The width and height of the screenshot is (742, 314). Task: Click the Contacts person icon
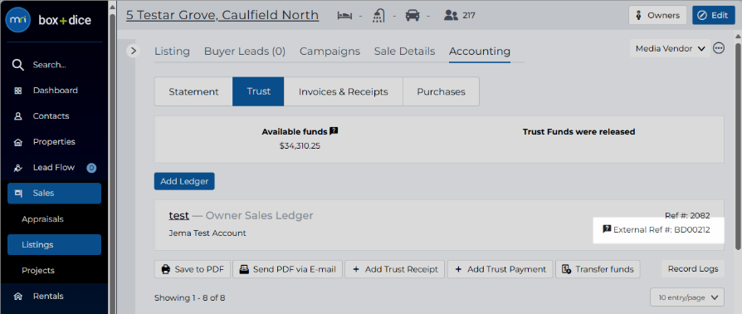click(x=18, y=116)
